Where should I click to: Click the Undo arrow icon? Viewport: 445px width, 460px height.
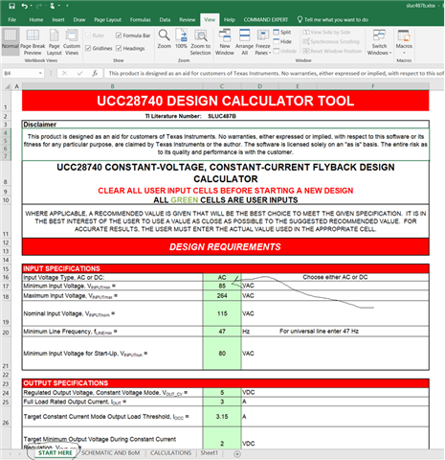(24, 6)
